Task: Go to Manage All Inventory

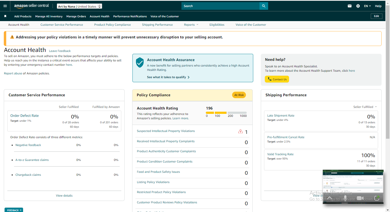Action: pyautogui.click(x=49, y=16)
